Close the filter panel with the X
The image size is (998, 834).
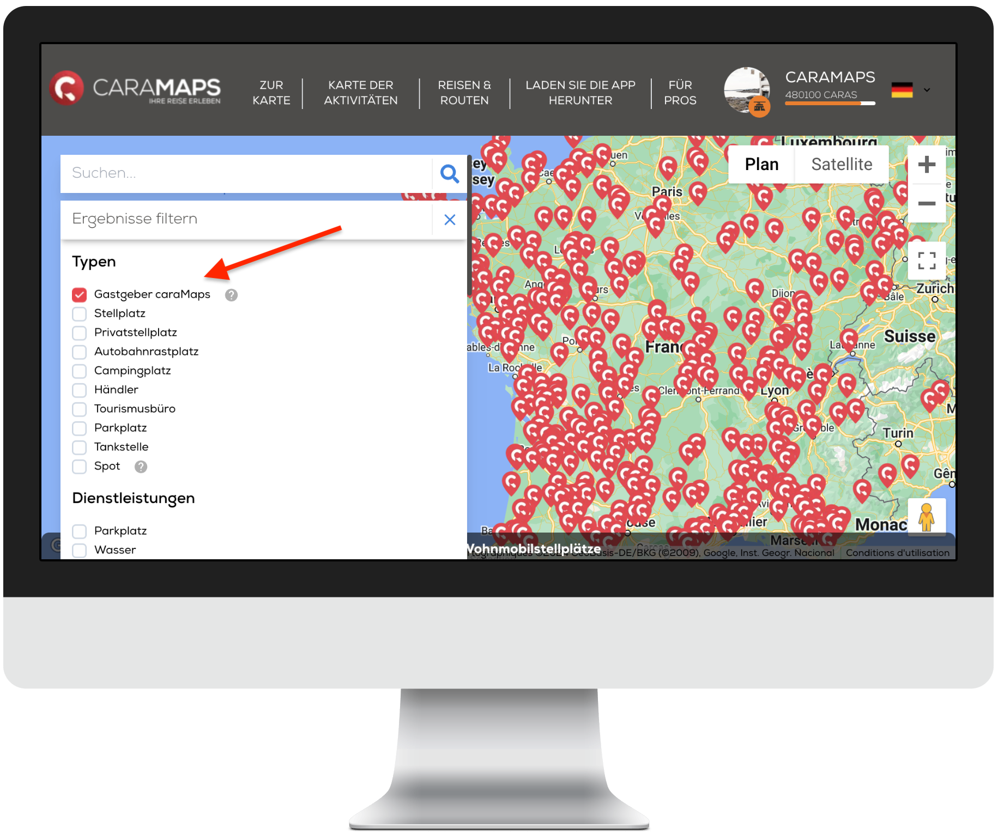point(450,220)
